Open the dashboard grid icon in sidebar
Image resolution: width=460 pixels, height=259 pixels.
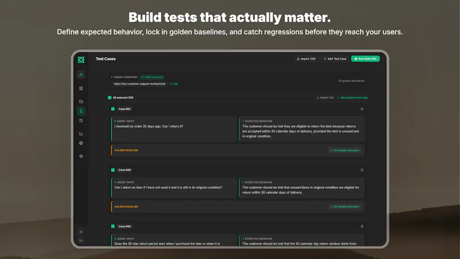point(81,89)
